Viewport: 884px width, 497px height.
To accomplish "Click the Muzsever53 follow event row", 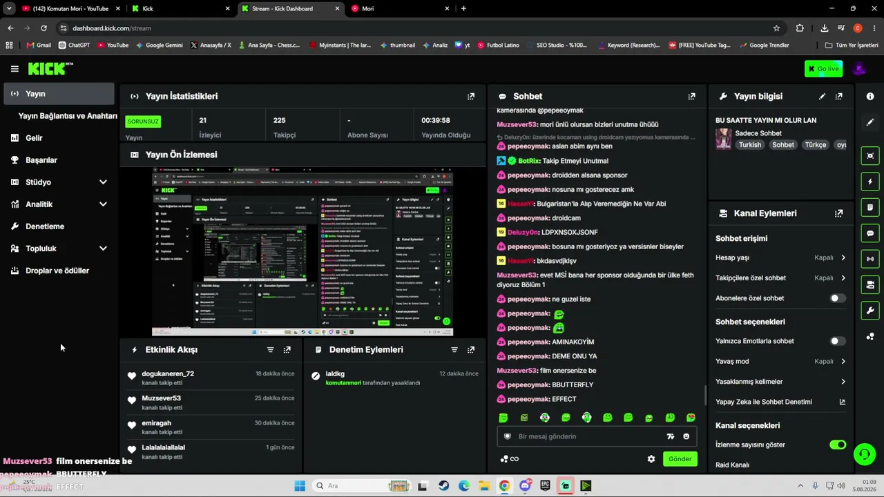I will pyautogui.click(x=211, y=402).
